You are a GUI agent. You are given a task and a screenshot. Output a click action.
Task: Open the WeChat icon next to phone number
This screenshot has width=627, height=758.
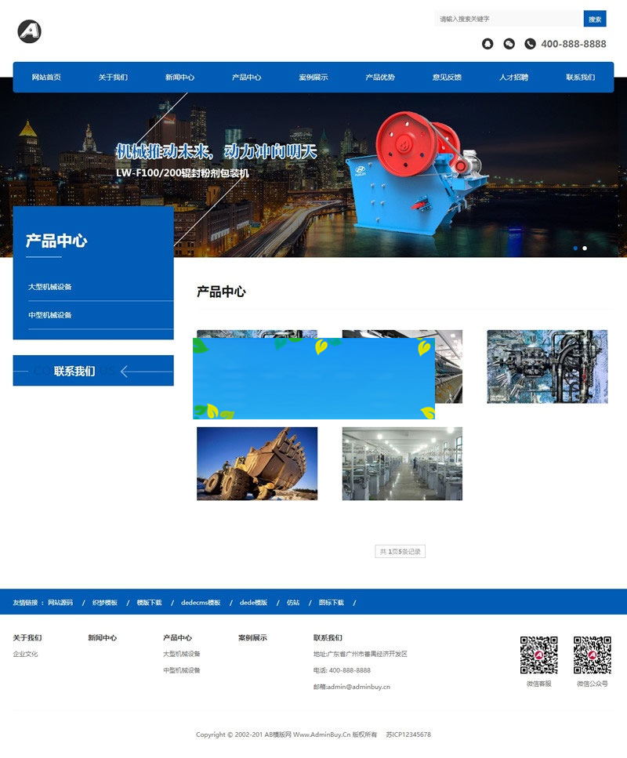[x=508, y=43]
